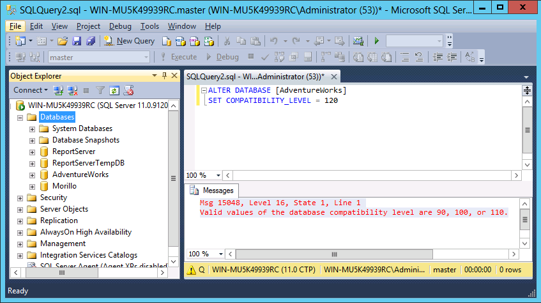Click the Disconnect icon in Object Explorer
Viewport: 541px width, 303px height.
(x=72, y=91)
